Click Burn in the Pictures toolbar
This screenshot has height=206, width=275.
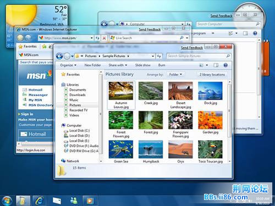pos(162,65)
